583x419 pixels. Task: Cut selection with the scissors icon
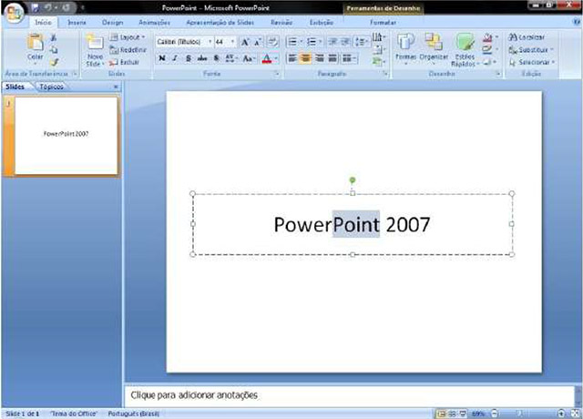[54, 37]
